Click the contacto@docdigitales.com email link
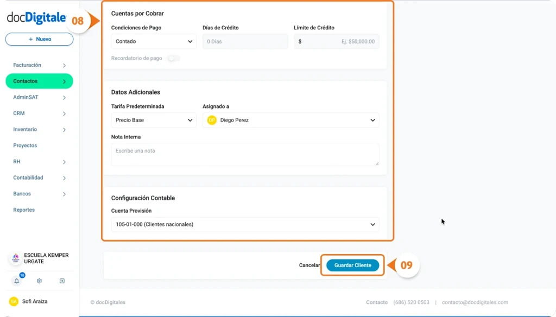 coord(475,302)
